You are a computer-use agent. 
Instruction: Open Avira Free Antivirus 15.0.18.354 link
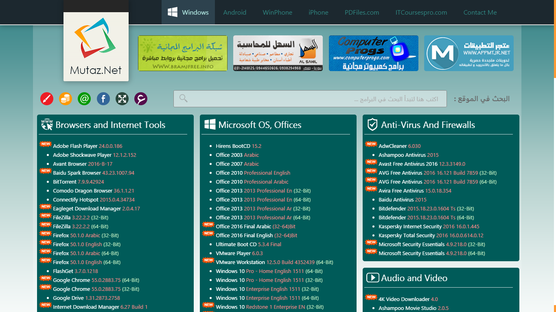415,191
